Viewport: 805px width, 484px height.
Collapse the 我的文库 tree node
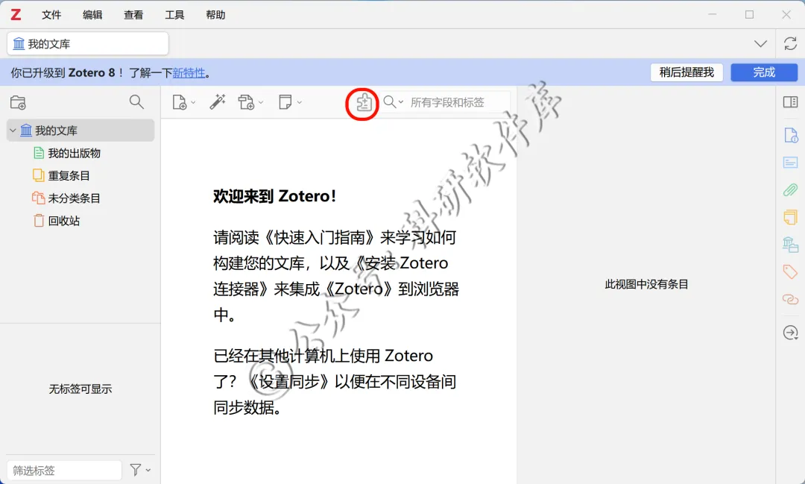13,131
